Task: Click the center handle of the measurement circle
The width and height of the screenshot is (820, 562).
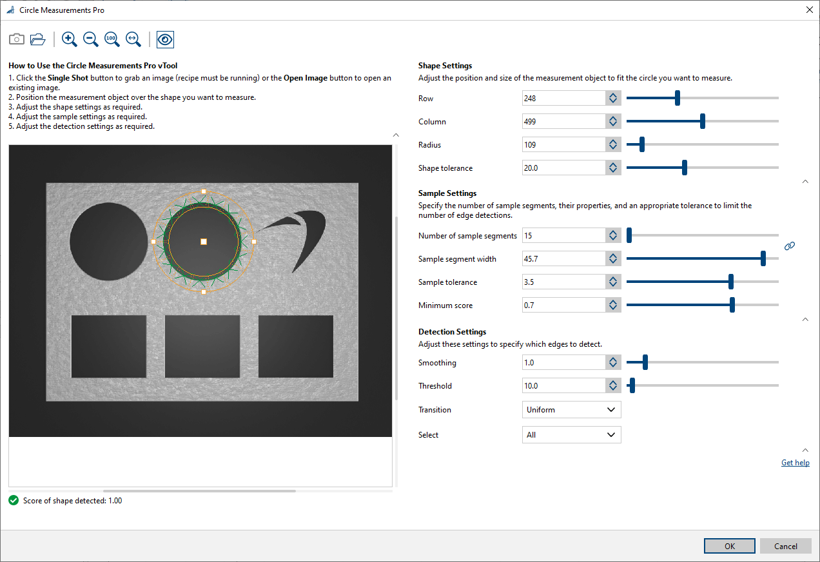Action: pos(204,242)
